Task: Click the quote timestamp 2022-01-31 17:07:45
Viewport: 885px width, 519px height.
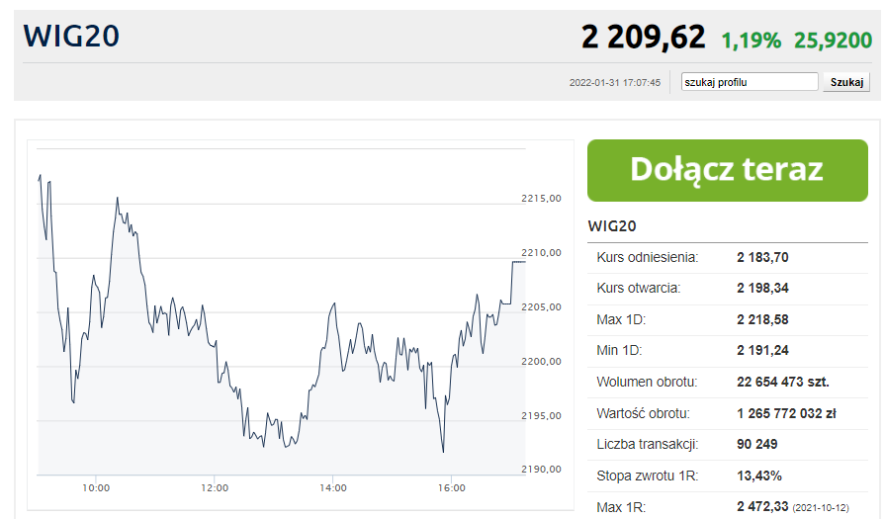Action: pyautogui.click(x=614, y=83)
